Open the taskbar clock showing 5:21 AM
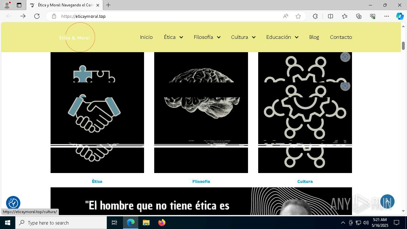The width and height of the screenshot is (407, 229). coord(380,223)
